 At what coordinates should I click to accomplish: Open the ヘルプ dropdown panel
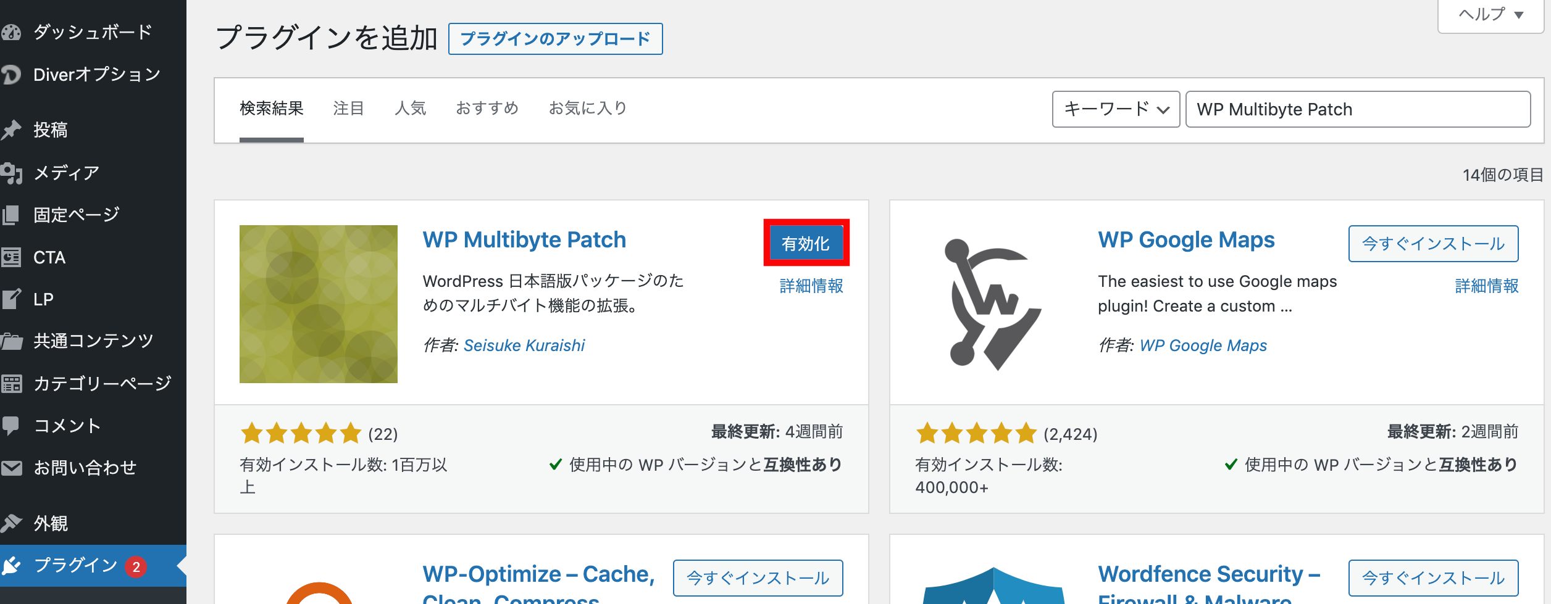pyautogui.click(x=1490, y=14)
